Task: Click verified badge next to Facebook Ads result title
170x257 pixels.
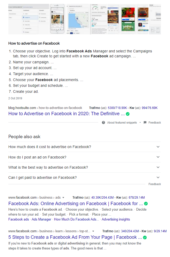Action: (146, 204)
